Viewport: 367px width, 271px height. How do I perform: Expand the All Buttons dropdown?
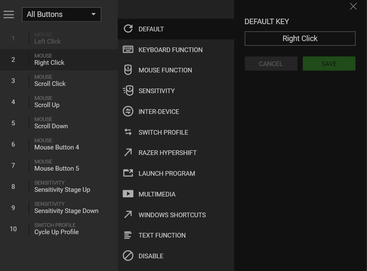click(x=61, y=14)
